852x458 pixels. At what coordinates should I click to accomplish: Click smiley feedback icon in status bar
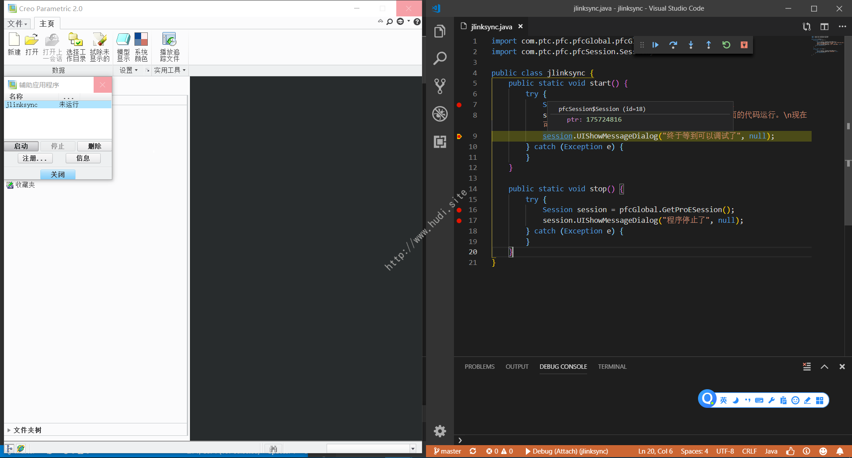823,451
